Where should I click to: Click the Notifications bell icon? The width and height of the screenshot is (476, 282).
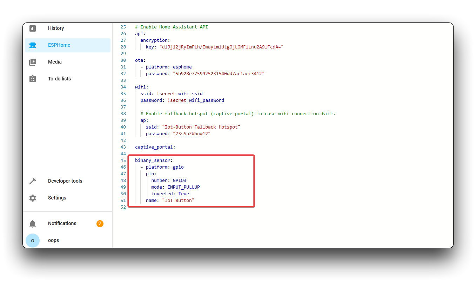click(33, 224)
